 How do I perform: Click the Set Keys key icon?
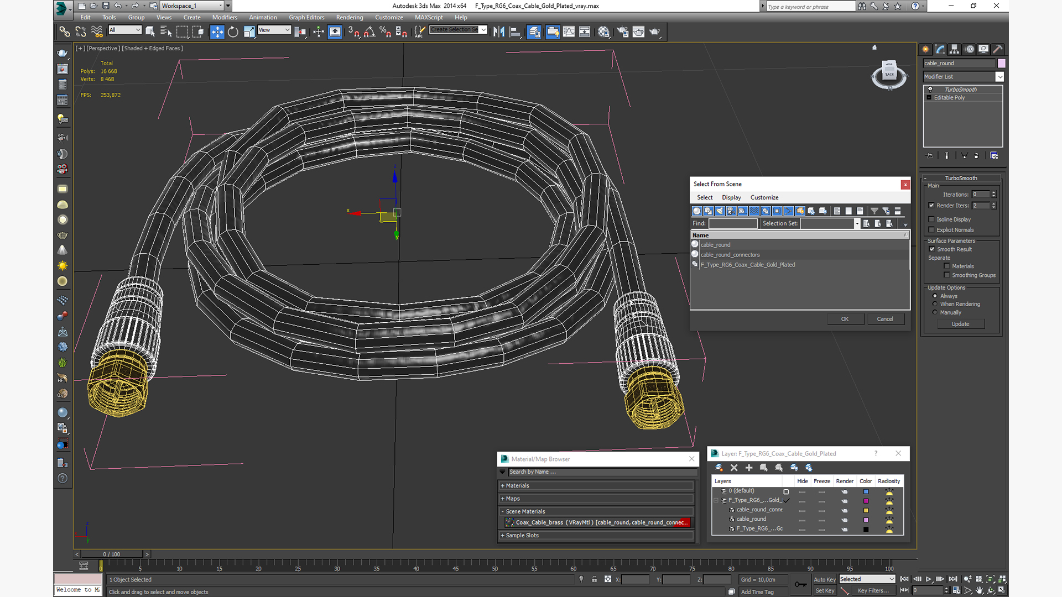click(800, 584)
